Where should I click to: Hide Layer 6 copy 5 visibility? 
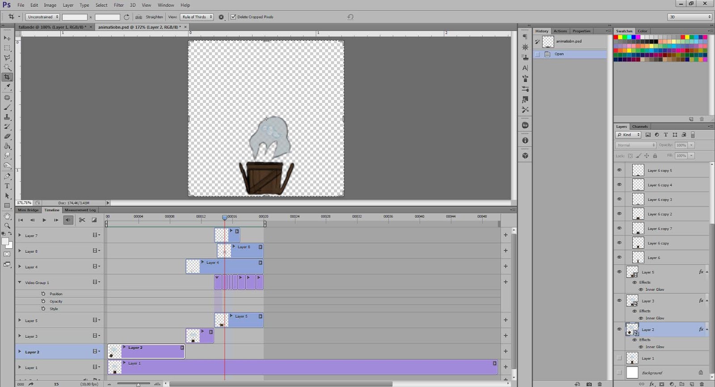pyautogui.click(x=619, y=170)
